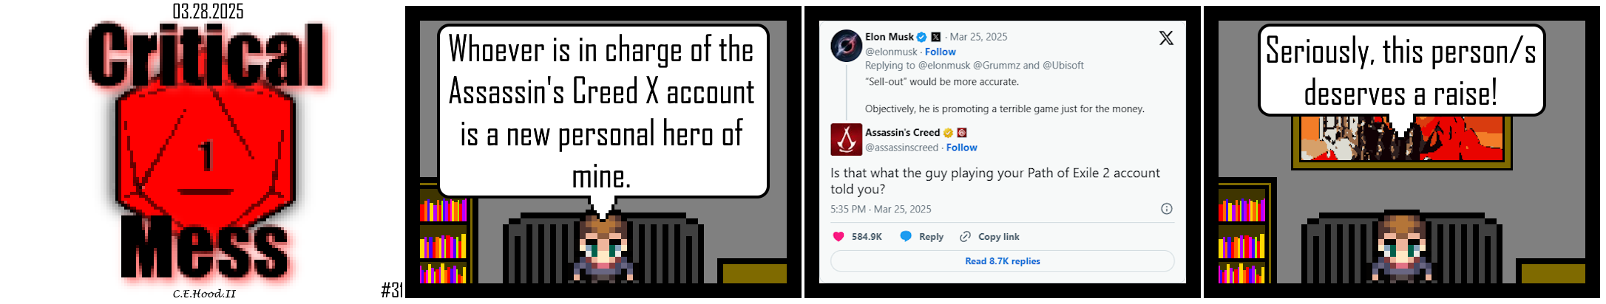Click the heart like icon
This screenshot has width=1606, height=304.
838,237
